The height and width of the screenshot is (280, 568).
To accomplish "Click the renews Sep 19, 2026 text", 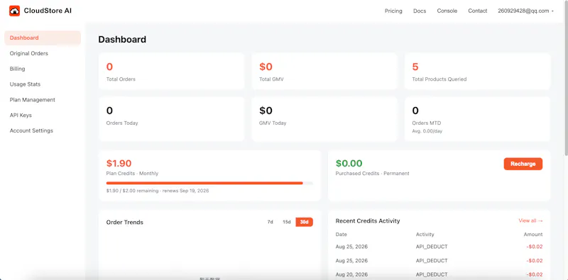I will [185, 191].
